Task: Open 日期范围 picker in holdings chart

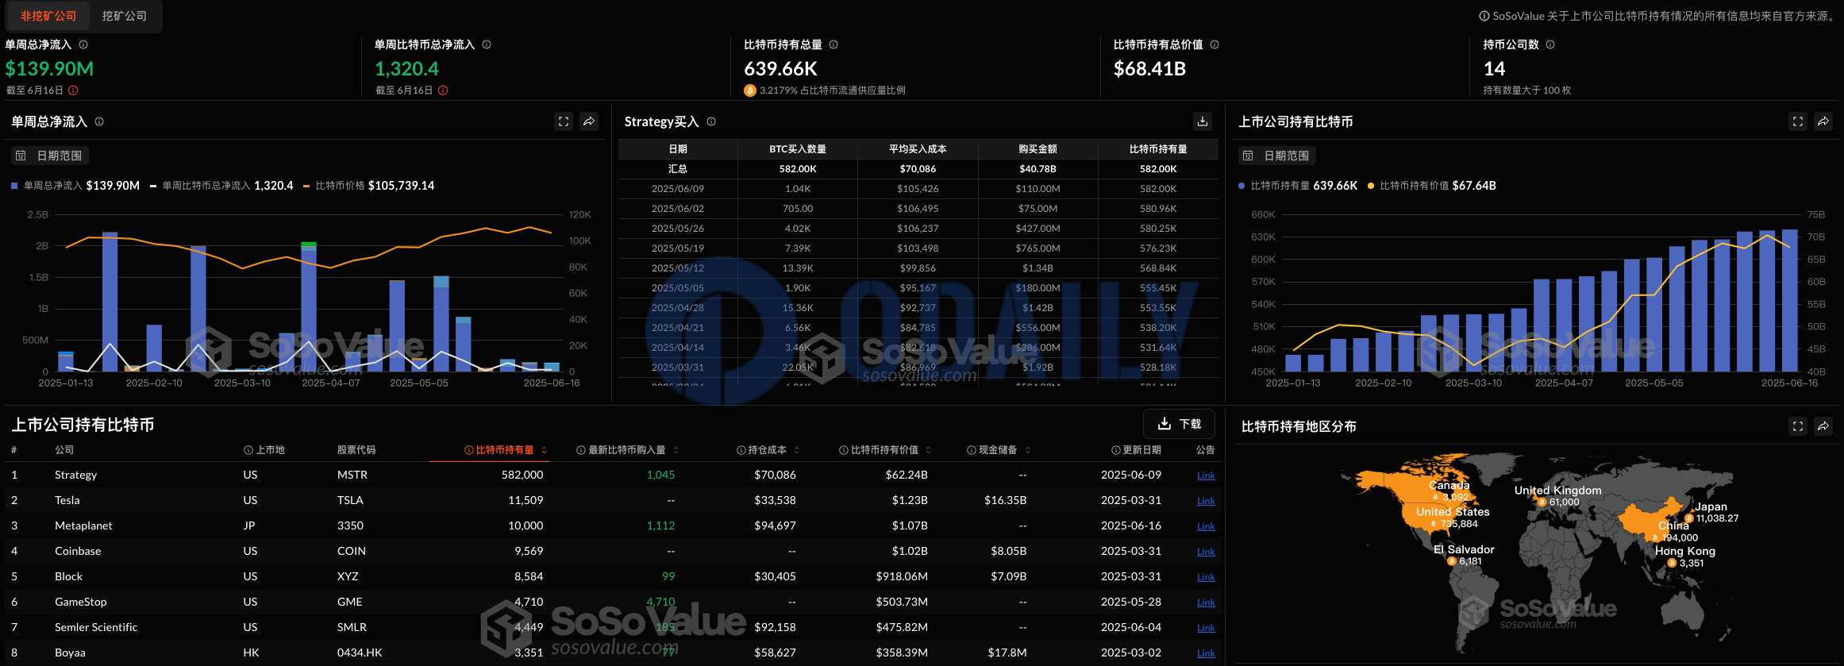Action: click(1276, 156)
